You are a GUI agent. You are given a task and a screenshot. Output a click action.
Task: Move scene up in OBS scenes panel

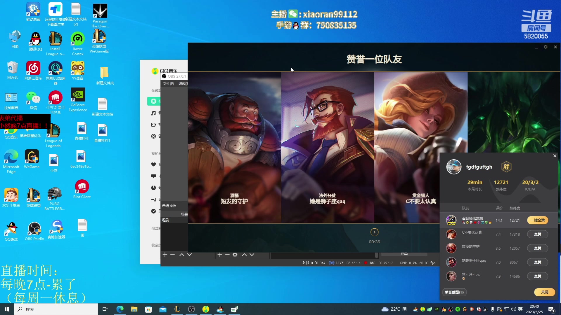coord(182,255)
